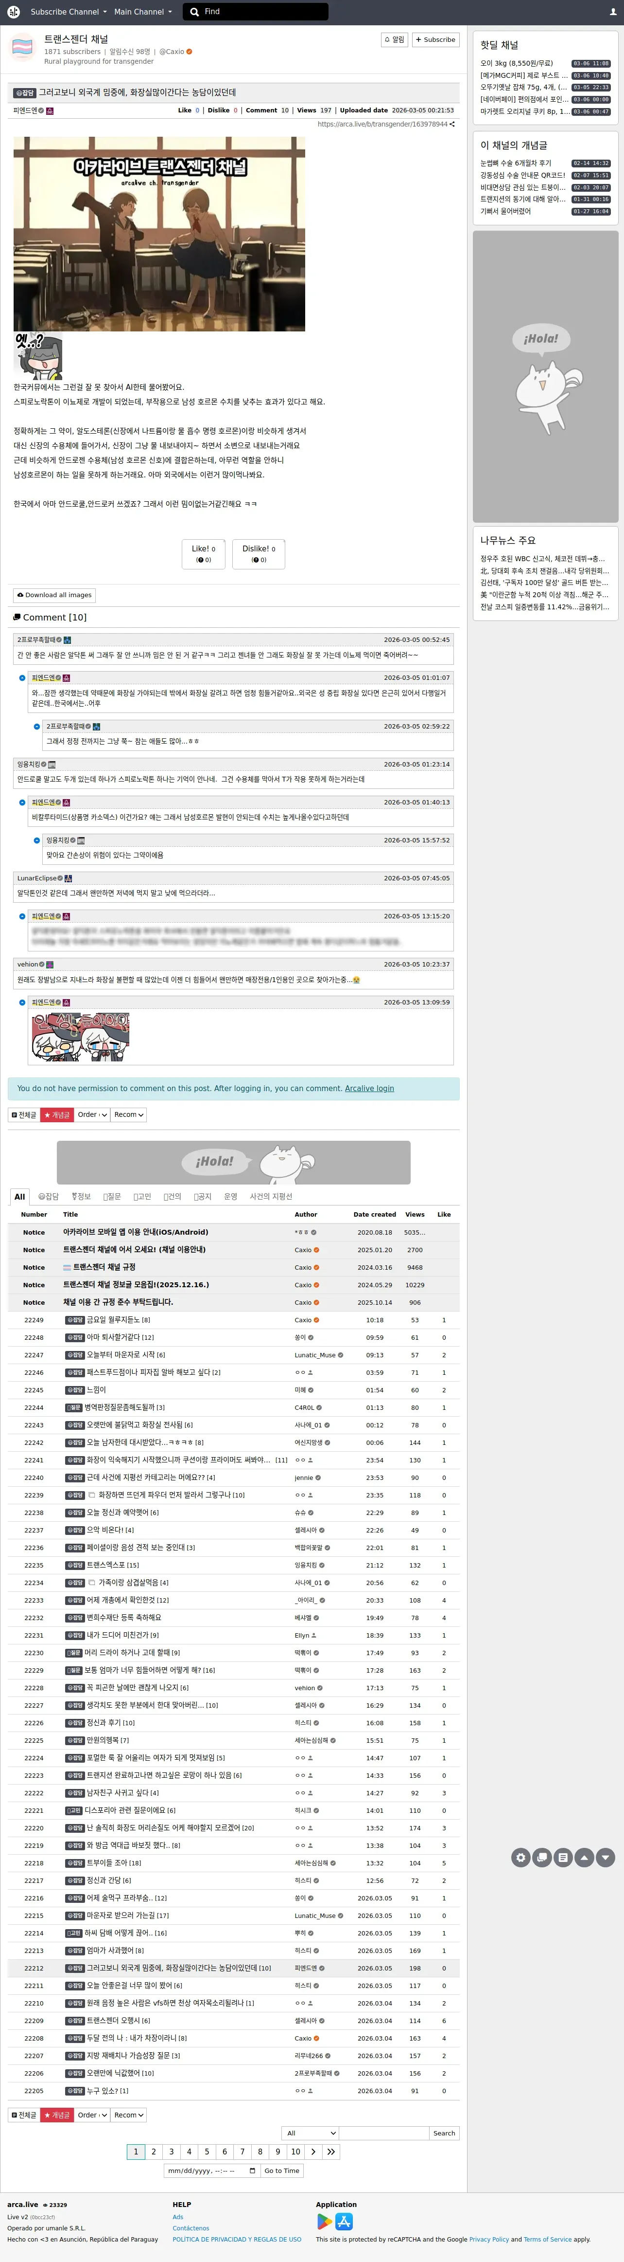
Task: Click the arca.live logo icon
Action: tap(13, 12)
